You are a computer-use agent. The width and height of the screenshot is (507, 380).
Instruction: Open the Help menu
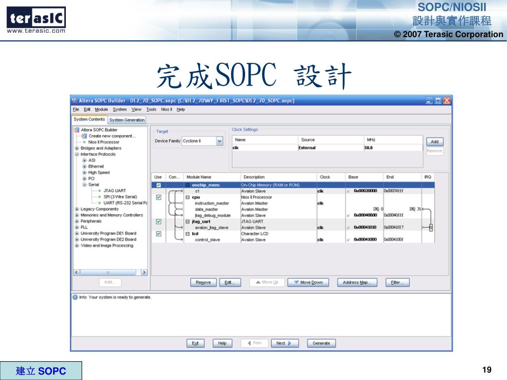181,109
